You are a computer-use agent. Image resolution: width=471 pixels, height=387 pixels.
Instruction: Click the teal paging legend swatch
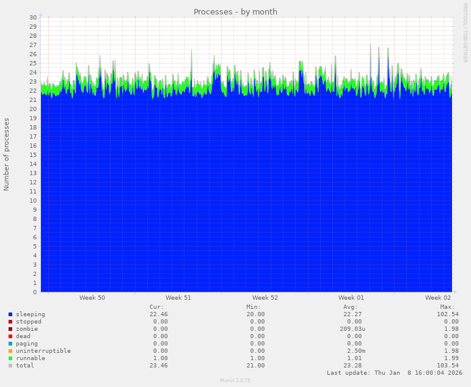tap(10, 344)
